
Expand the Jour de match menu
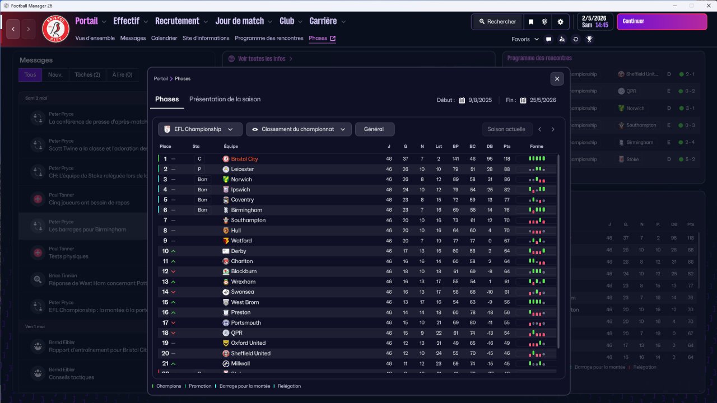click(x=244, y=21)
